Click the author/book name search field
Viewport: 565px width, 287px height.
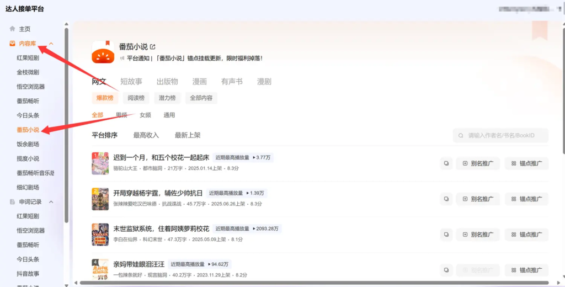coord(500,136)
